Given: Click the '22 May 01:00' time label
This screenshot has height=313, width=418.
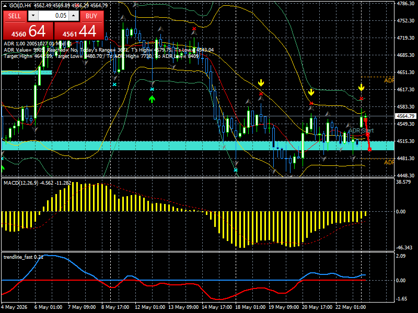Looking at the screenshot, I should tap(351, 307).
